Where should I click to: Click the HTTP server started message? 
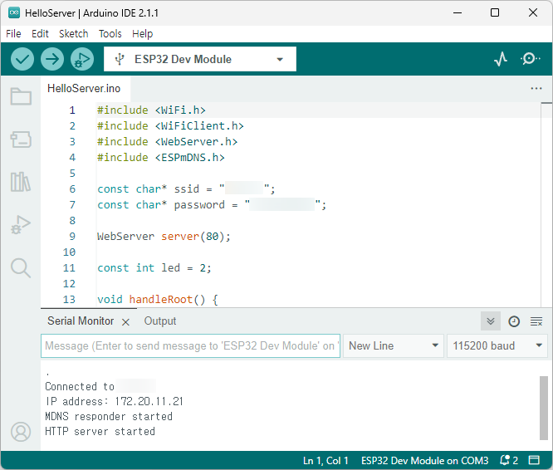coord(100,432)
